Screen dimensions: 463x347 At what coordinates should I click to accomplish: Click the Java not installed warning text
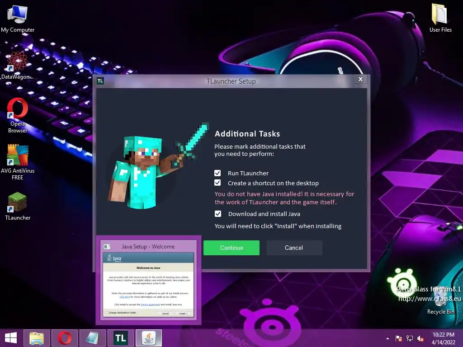tap(284, 198)
